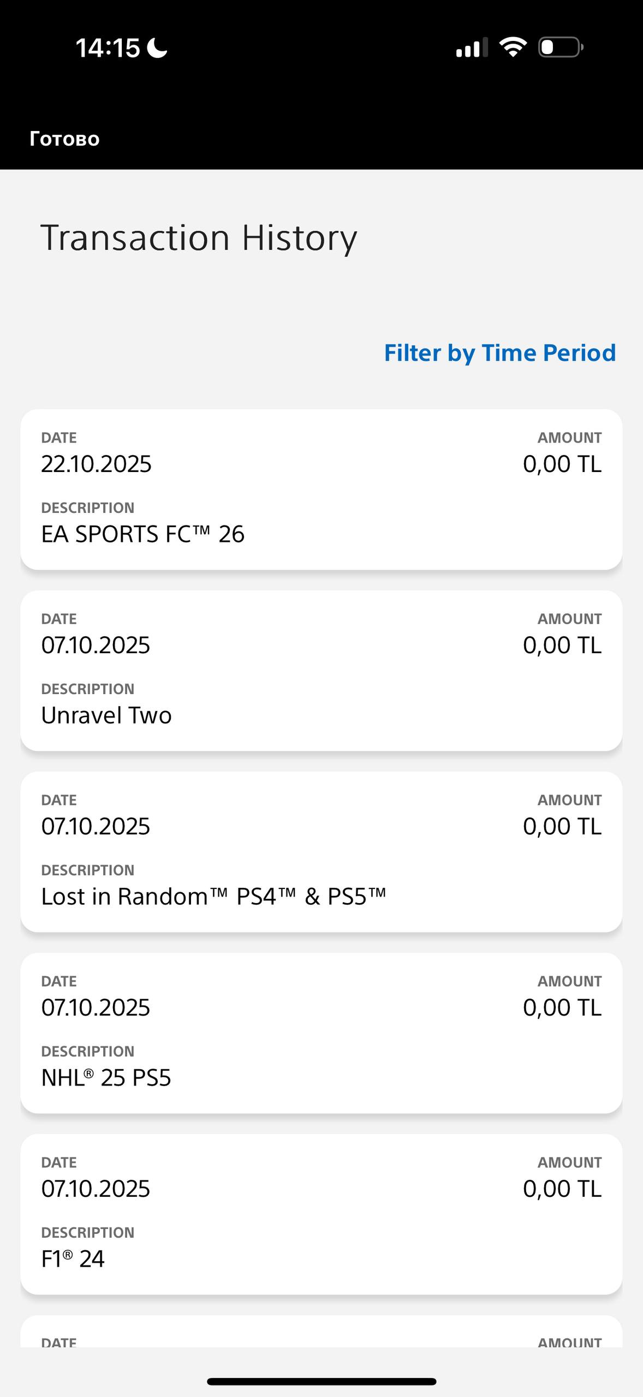Screen dimensions: 643x1397
Task: Select the Lost in Random transaction card
Action: click(321, 852)
